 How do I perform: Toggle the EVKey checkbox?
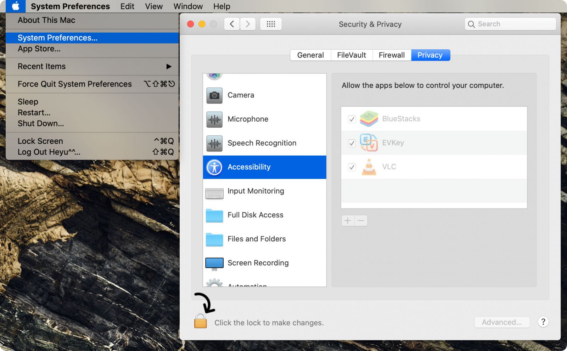click(x=352, y=143)
